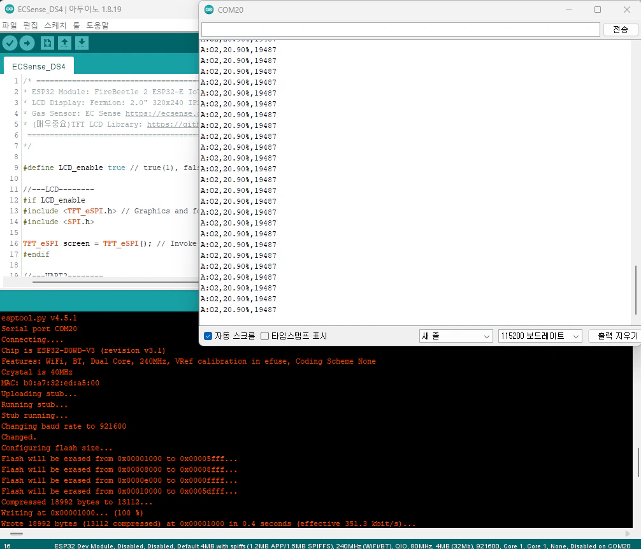This screenshot has height=549, width=641.
Task: Click 'esptool.py v4.5.1' console line
Action: click(39, 318)
